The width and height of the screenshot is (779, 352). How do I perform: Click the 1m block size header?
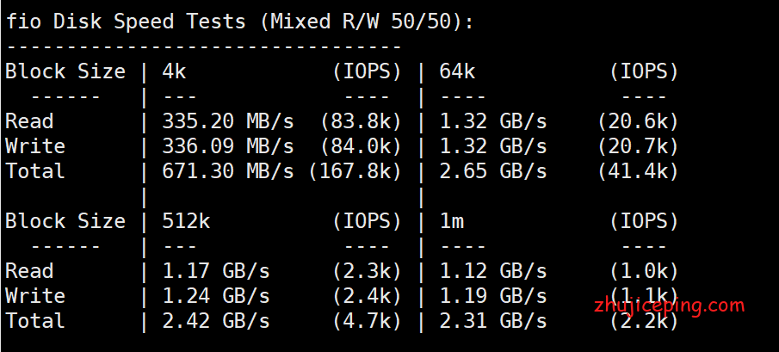[452, 221]
